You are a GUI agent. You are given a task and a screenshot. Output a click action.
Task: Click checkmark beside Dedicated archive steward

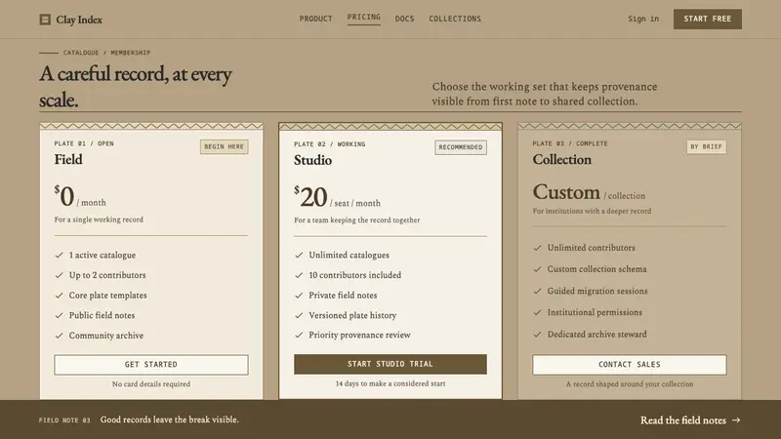[538, 335]
